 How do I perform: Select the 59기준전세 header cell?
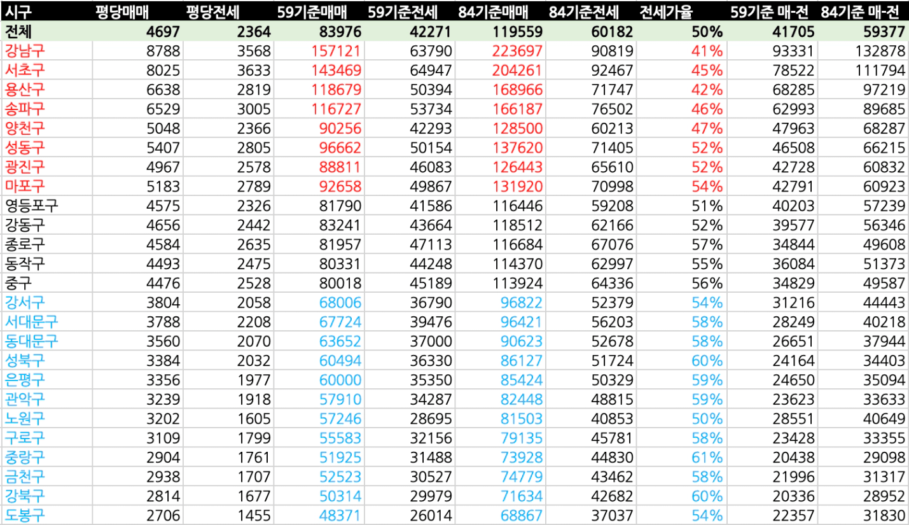point(401,11)
